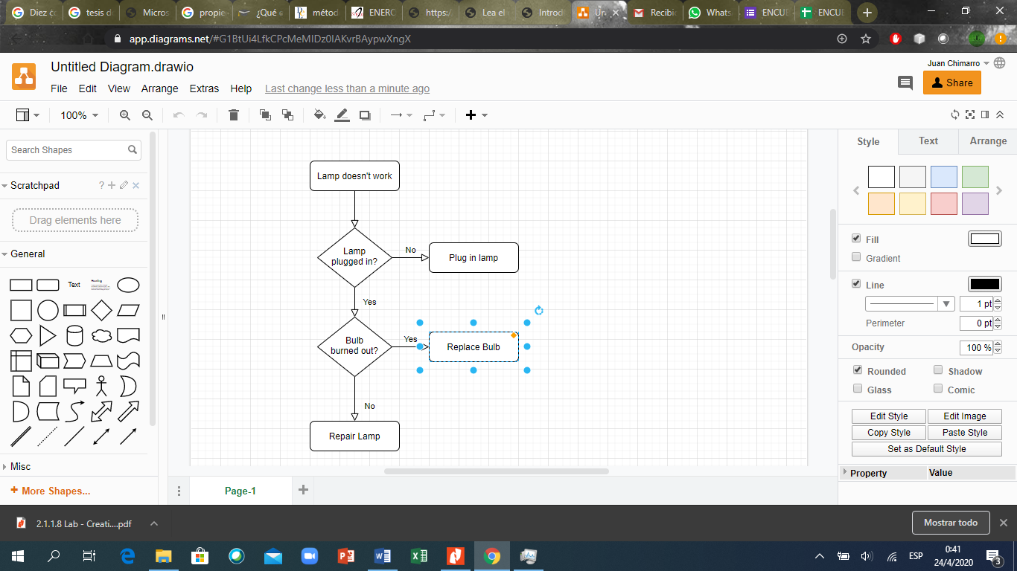This screenshot has width=1017, height=571.
Task: Uncheck the Rounded checkbox
Action: [x=858, y=370]
